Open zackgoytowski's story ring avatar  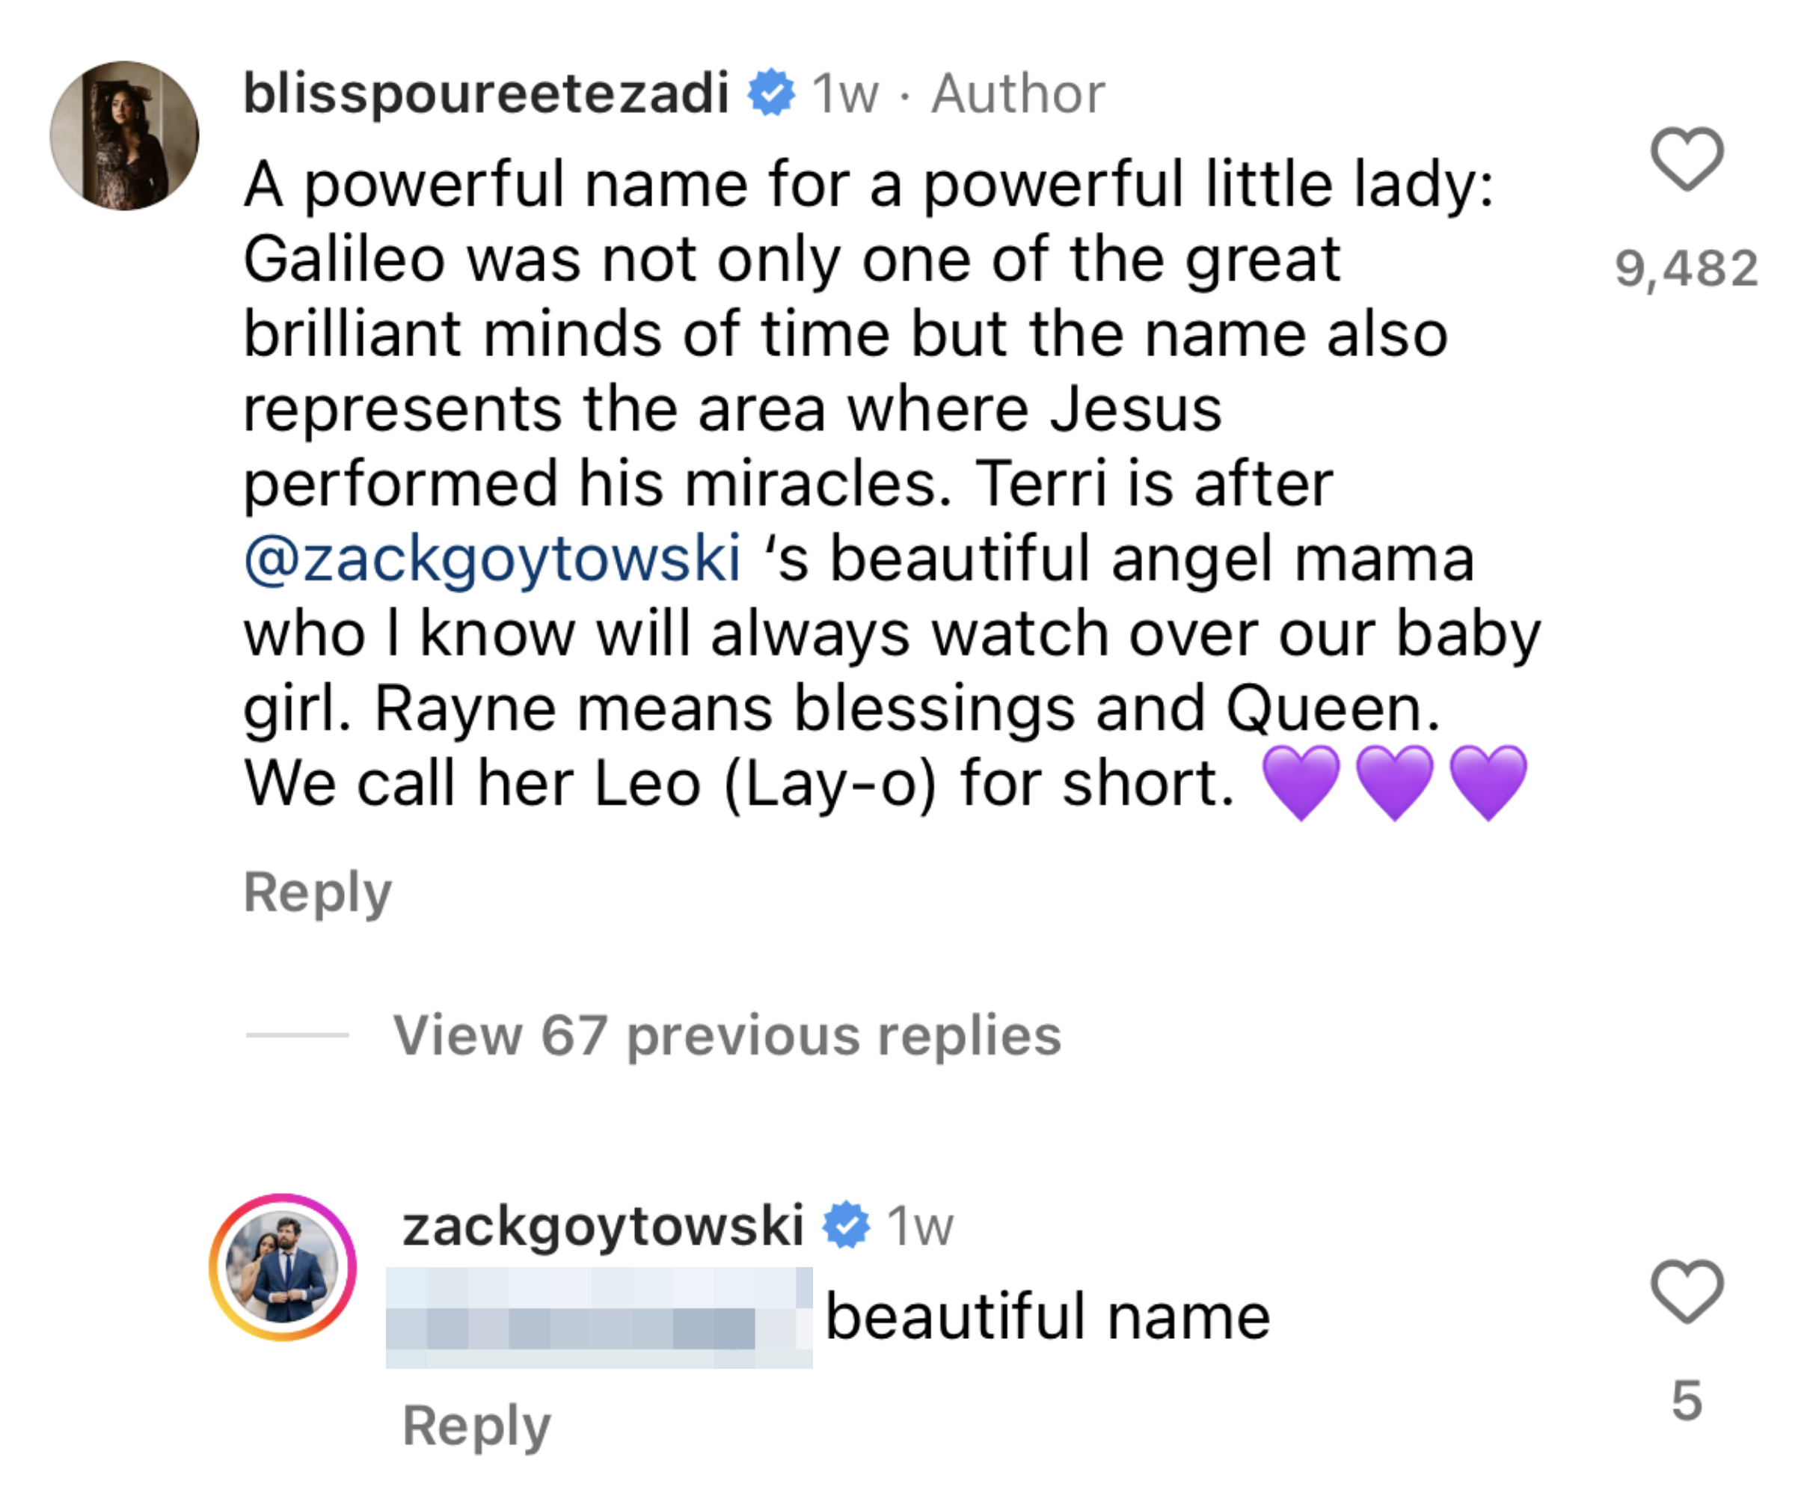tap(283, 1266)
